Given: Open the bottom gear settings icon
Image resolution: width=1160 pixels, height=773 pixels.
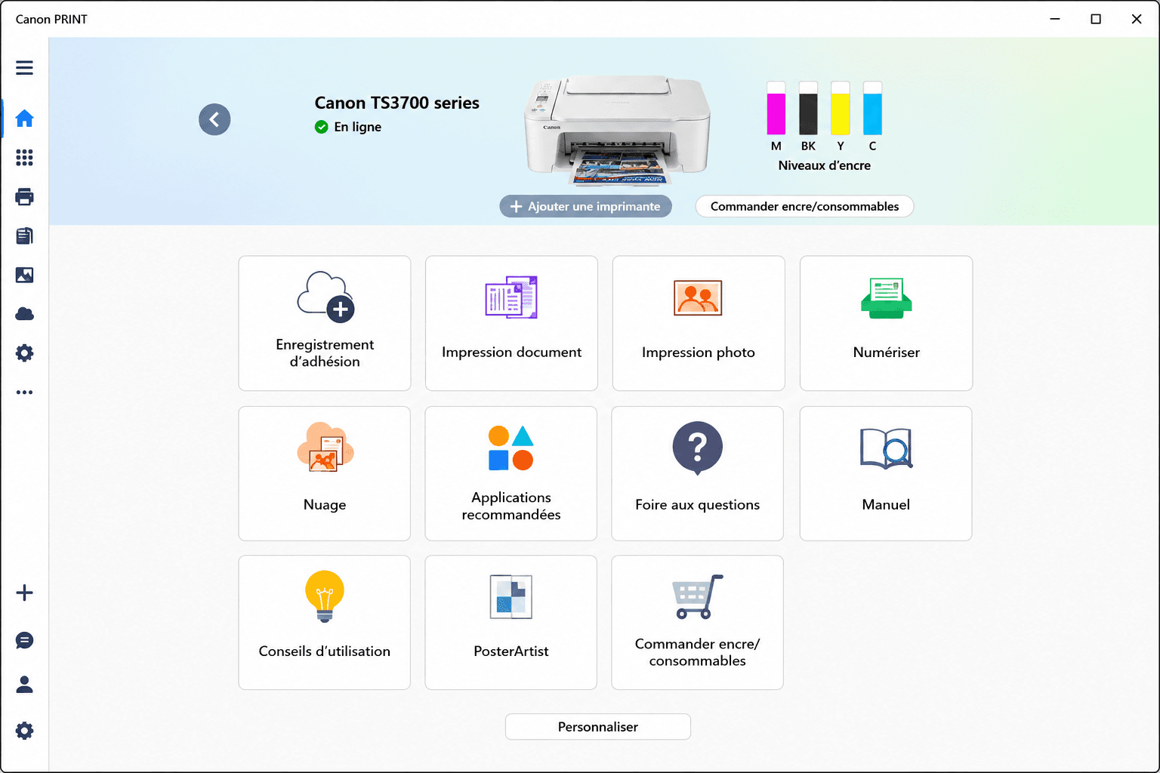Looking at the screenshot, I should [24, 731].
